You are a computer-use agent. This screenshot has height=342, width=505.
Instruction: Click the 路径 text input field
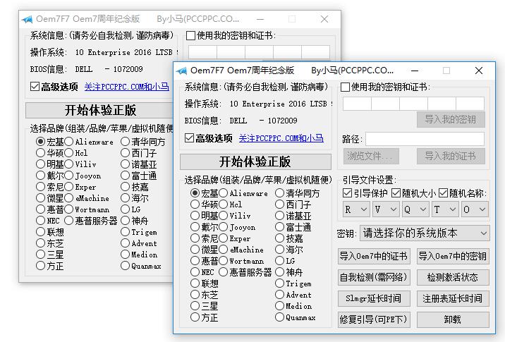(425, 139)
